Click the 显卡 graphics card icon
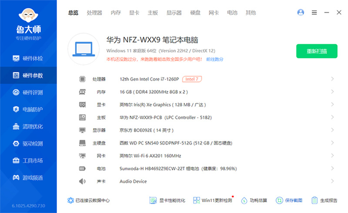This screenshot has height=213, width=348. point(82,104)
